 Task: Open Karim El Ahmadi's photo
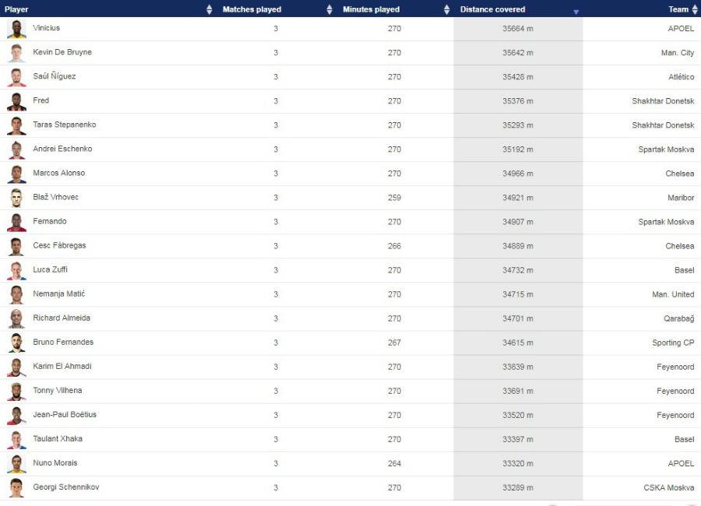click(x=16, y=367)
